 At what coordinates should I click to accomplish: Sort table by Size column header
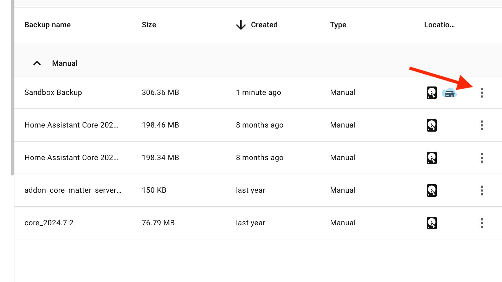[149, 25]
